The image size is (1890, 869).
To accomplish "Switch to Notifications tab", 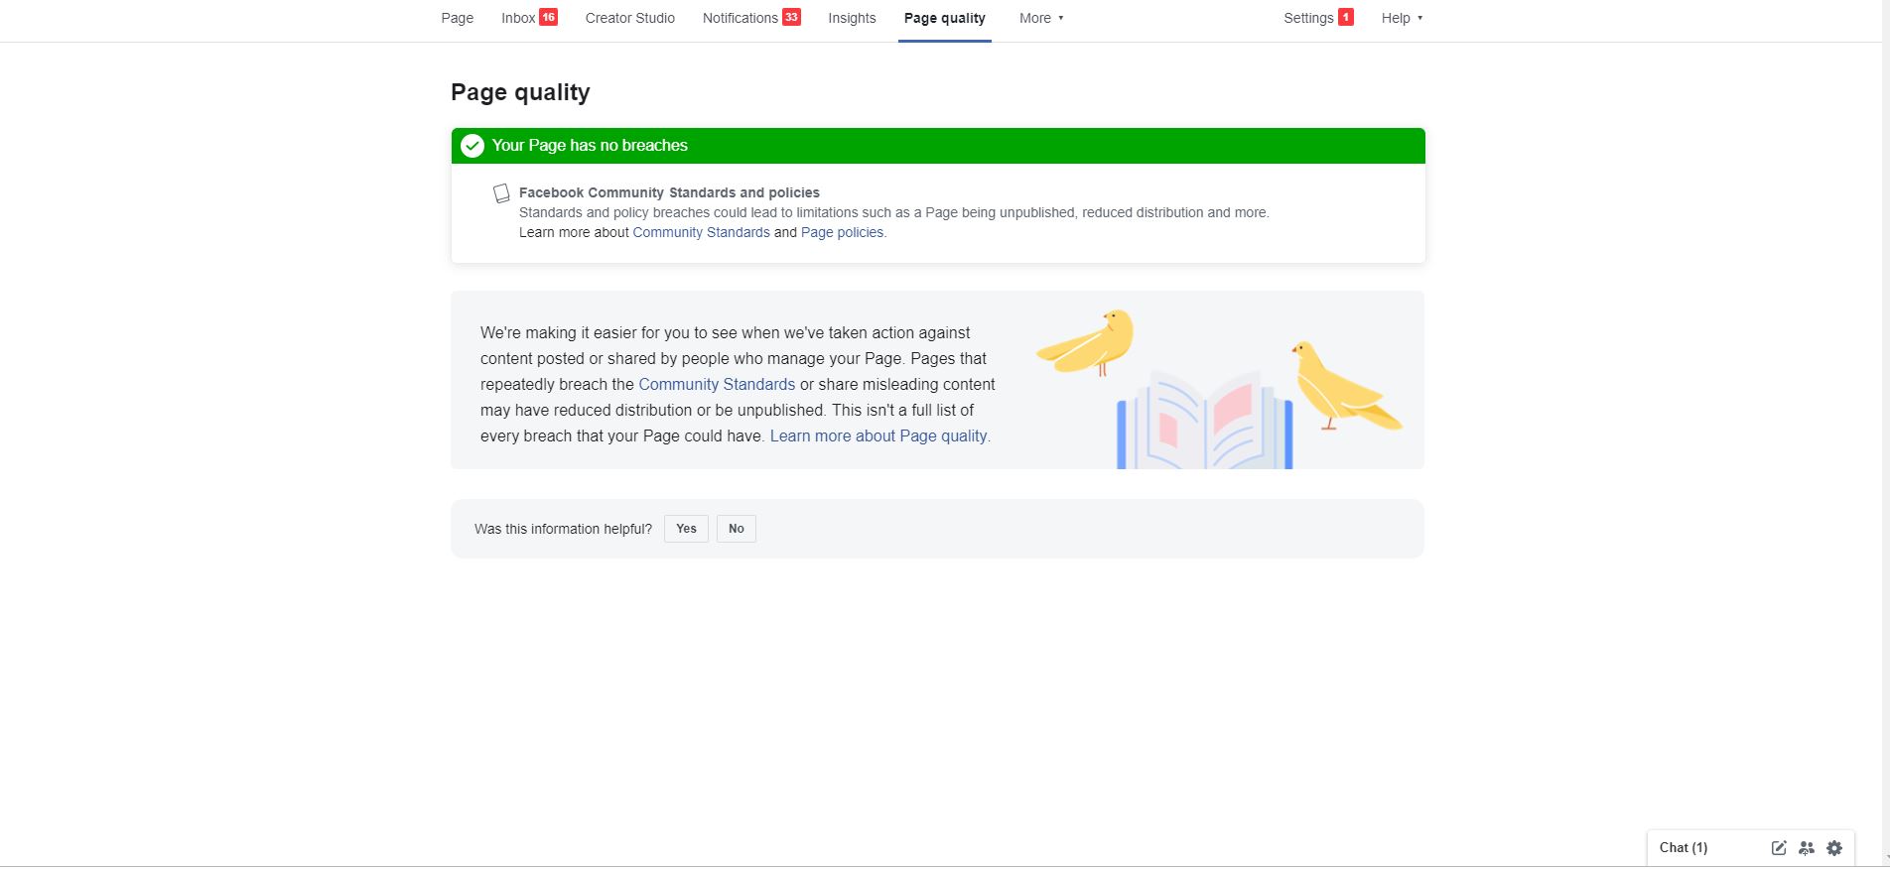I will point(741,18).
